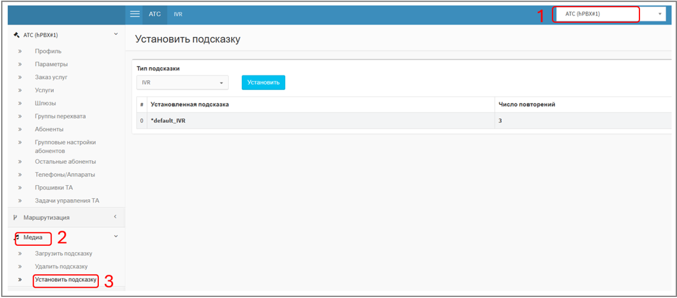Open Удалить подсказку in sidebar
Viewport: 677px width, 298px height.
click(61, 267)
